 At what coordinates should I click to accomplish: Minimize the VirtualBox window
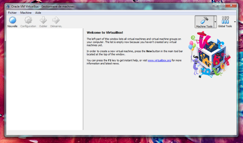tap(215, 5)
